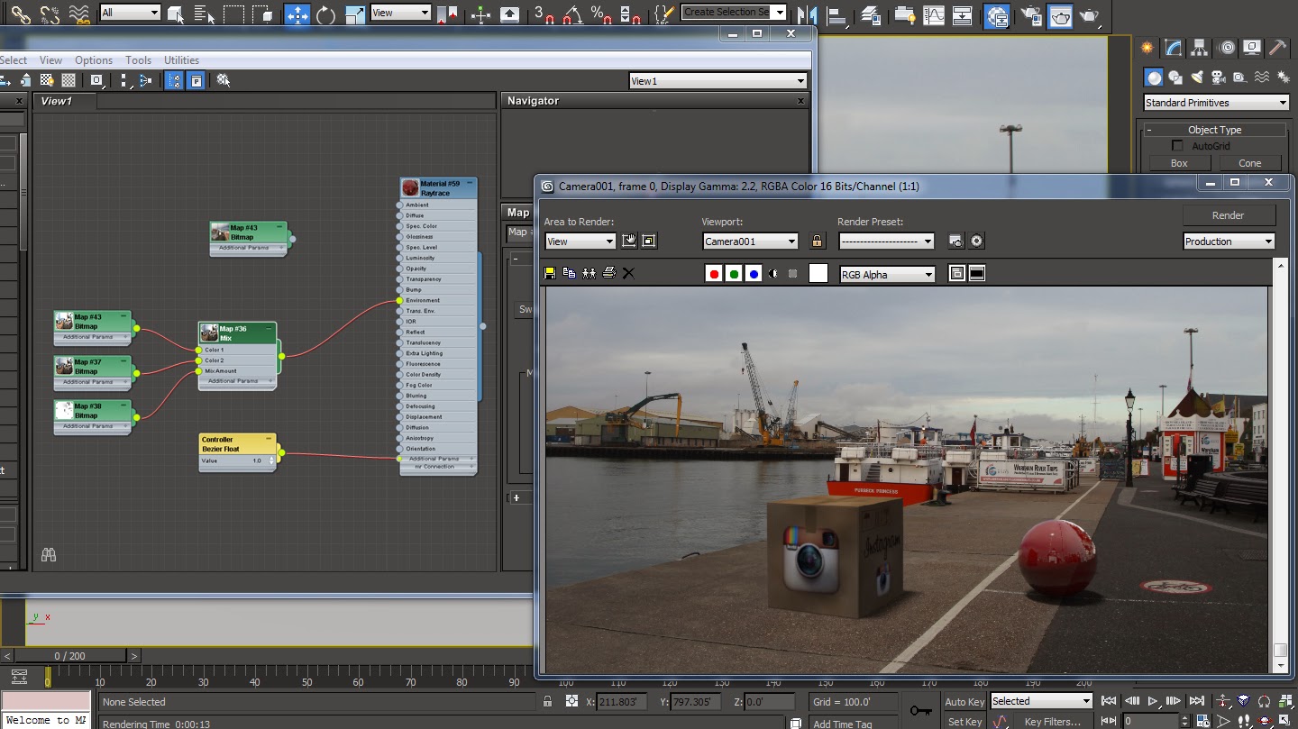Open the Modify command panel tab

1173,48
